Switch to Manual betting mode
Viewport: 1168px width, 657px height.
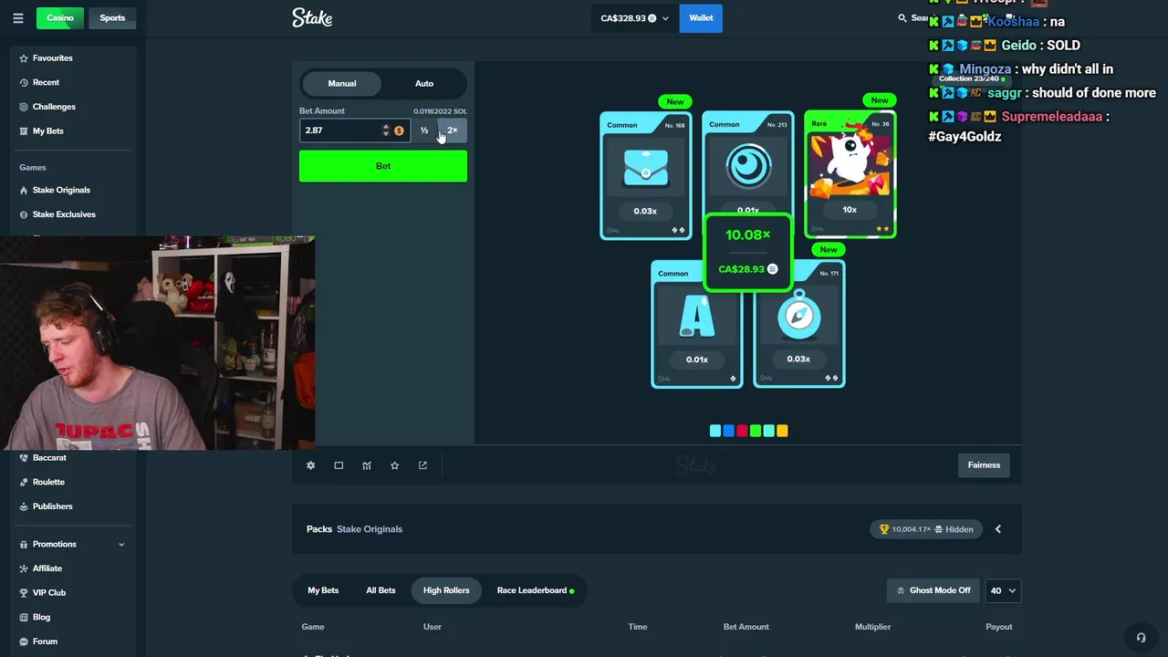coord(342,84)
